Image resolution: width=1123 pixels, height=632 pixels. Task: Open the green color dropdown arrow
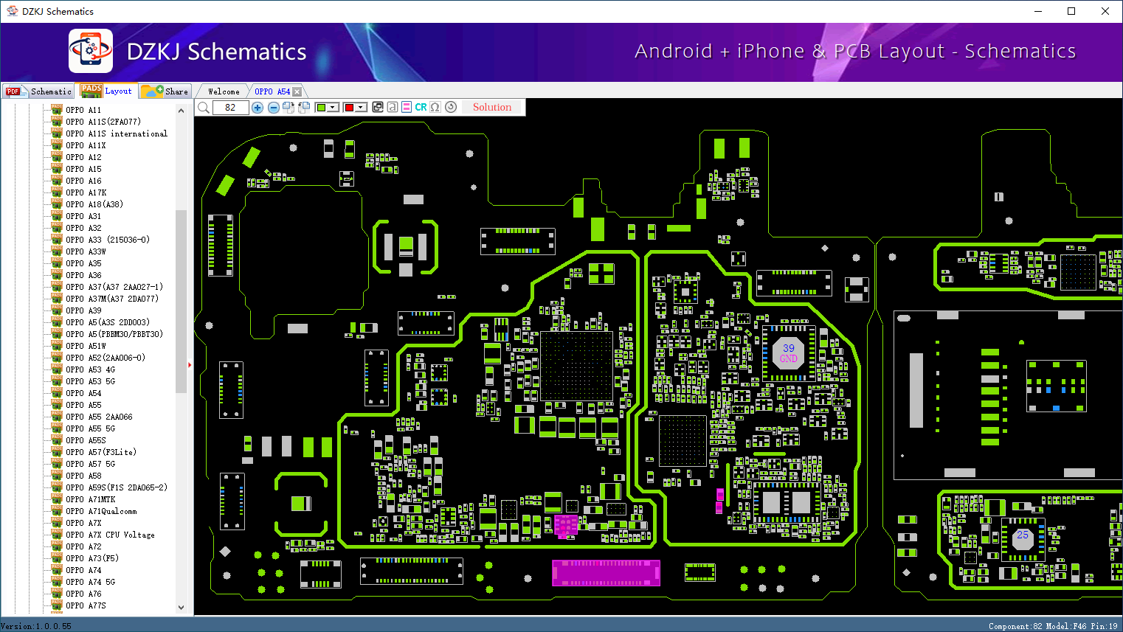pyautogui.click(x=334, y=108)
